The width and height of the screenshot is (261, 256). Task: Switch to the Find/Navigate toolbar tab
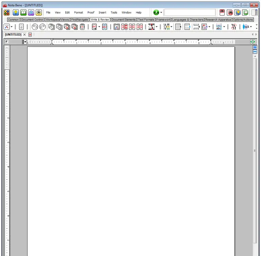[x=80, y=20]
